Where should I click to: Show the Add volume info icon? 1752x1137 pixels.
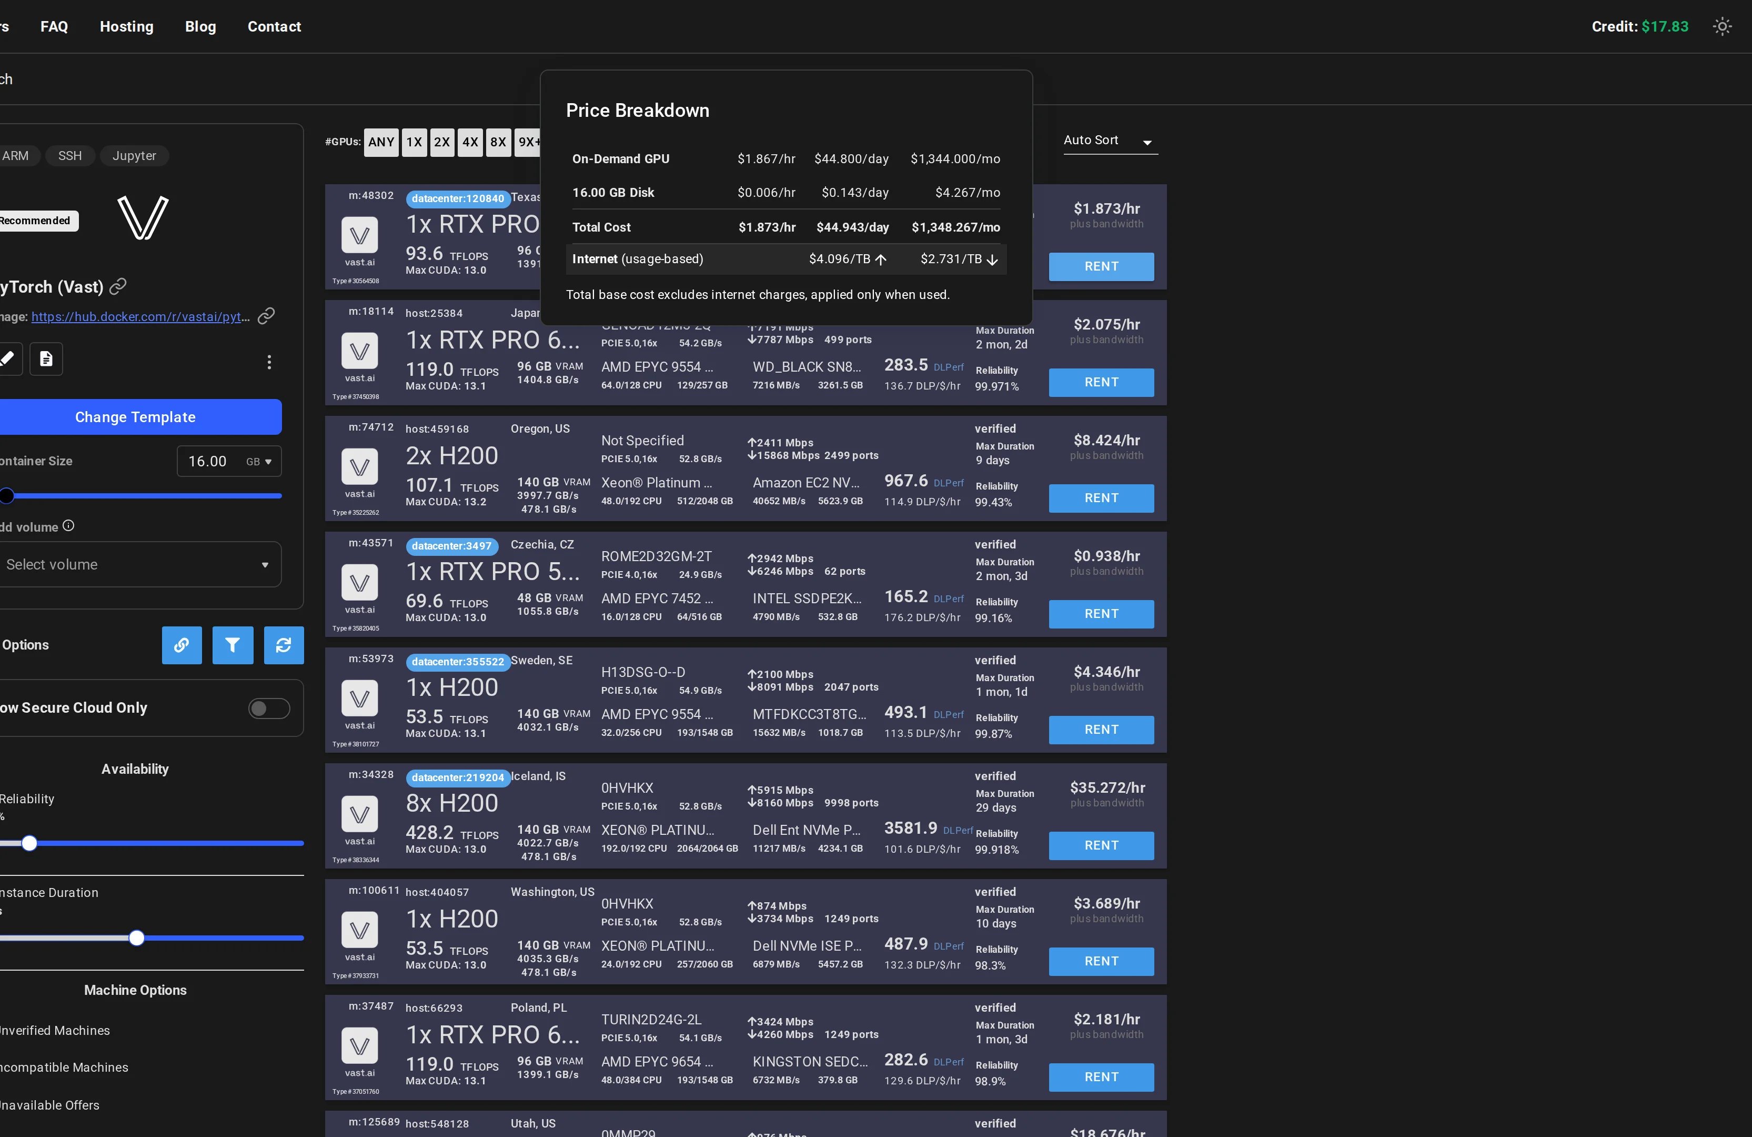[x=68, y=526]
